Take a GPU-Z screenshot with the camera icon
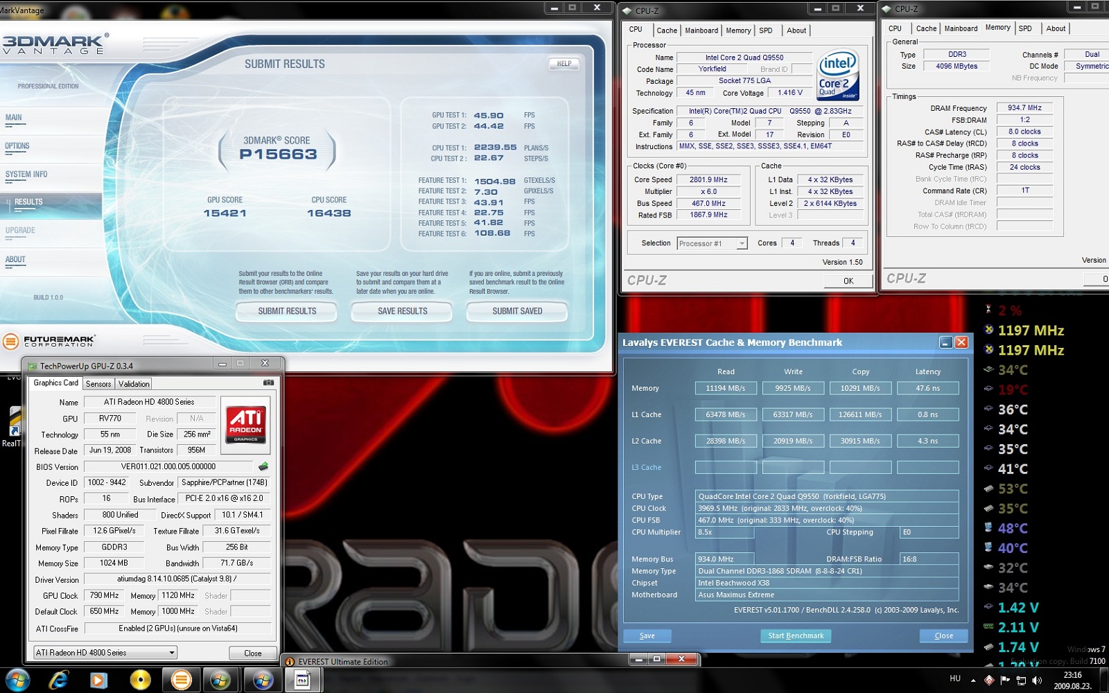The width and height of the screenshot is (1109, 693). pyautogui.click(x=268, y=383)
